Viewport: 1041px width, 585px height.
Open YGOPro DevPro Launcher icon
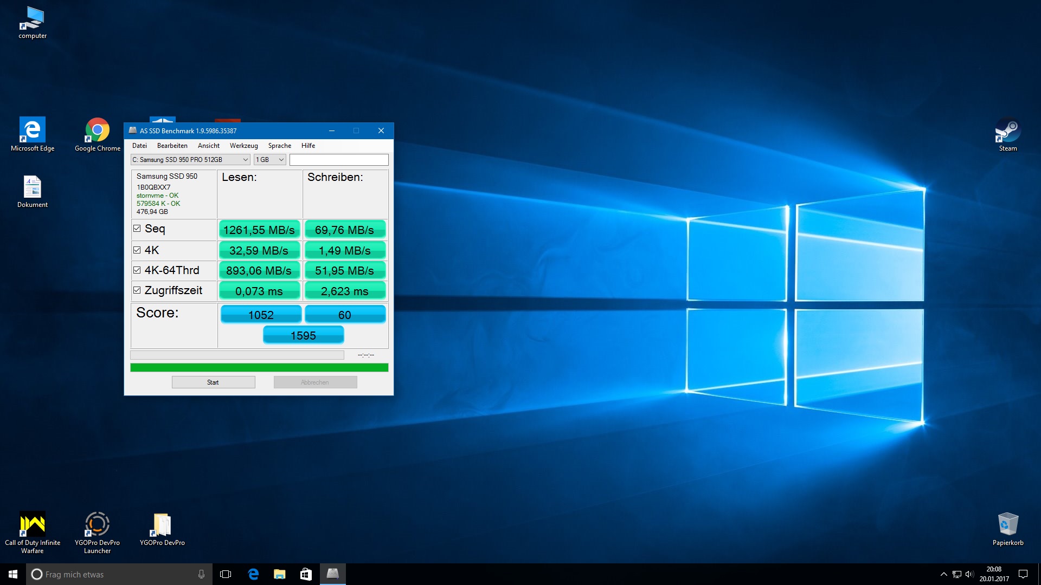click(98, 524)
